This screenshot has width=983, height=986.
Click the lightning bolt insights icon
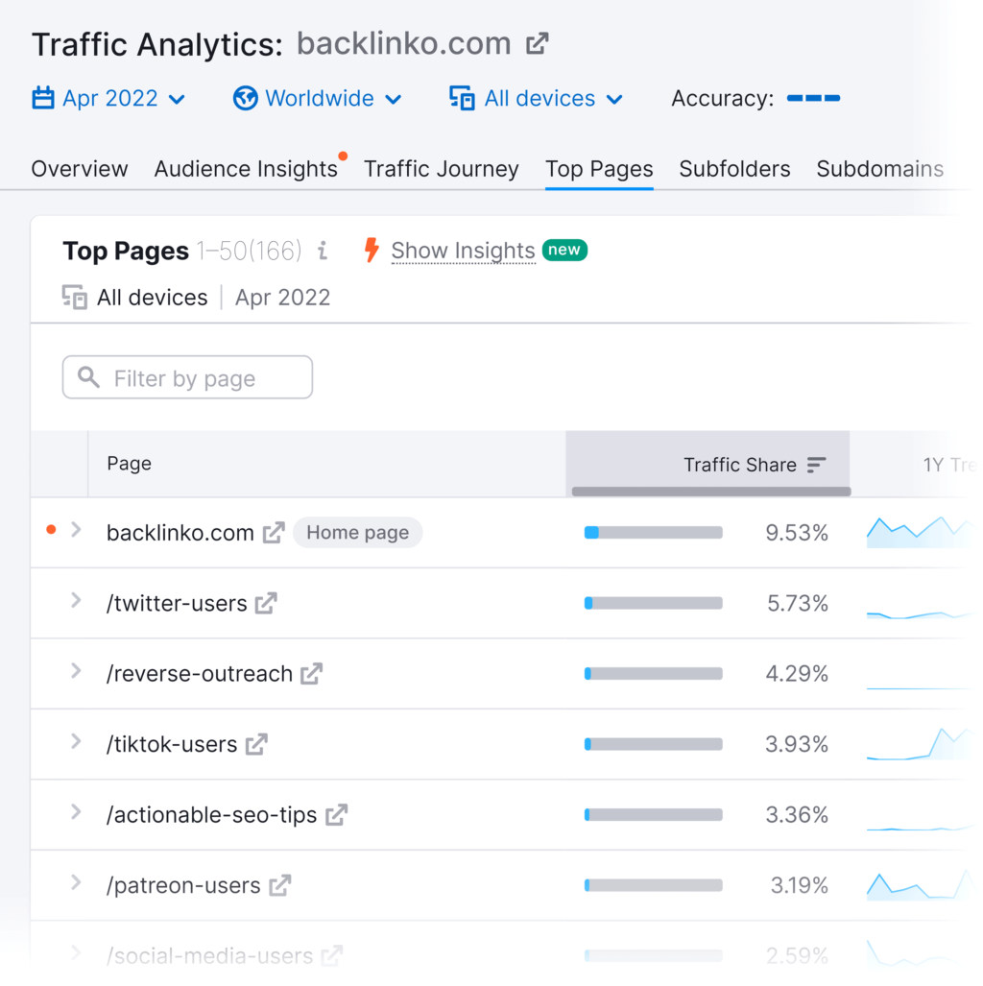[372, 251]
